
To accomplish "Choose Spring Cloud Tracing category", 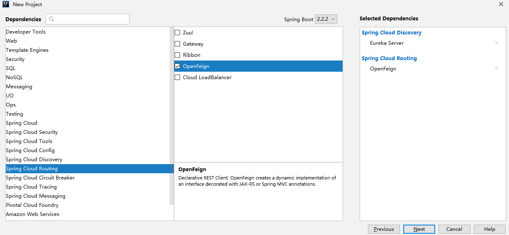I will click(x=88, y=187).
